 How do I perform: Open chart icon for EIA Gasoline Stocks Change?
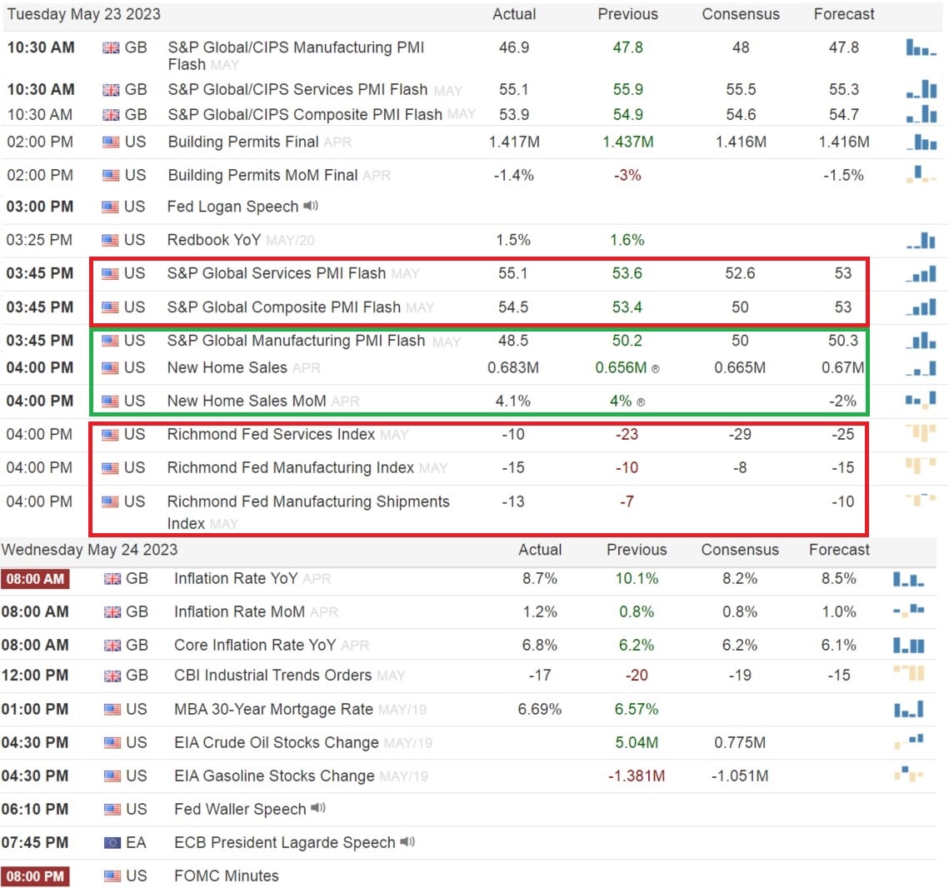(x=908, y=774)
